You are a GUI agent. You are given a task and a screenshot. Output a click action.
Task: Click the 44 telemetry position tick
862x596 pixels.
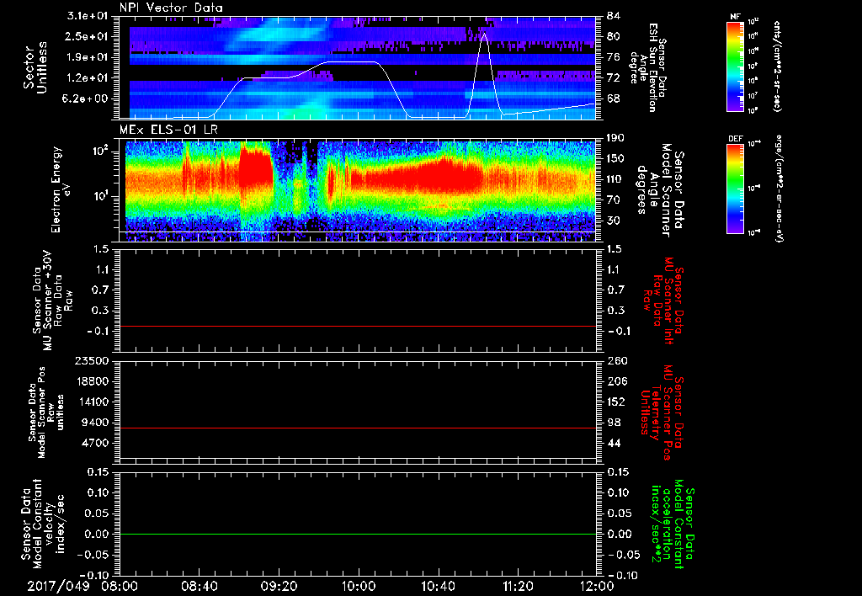(614, 443)
